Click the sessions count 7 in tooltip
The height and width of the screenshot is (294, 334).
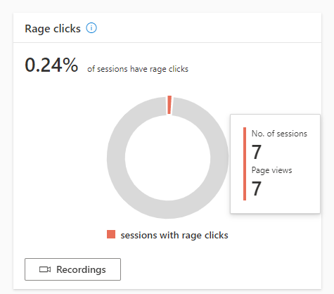pyautogui.click(x=257, y=152)
